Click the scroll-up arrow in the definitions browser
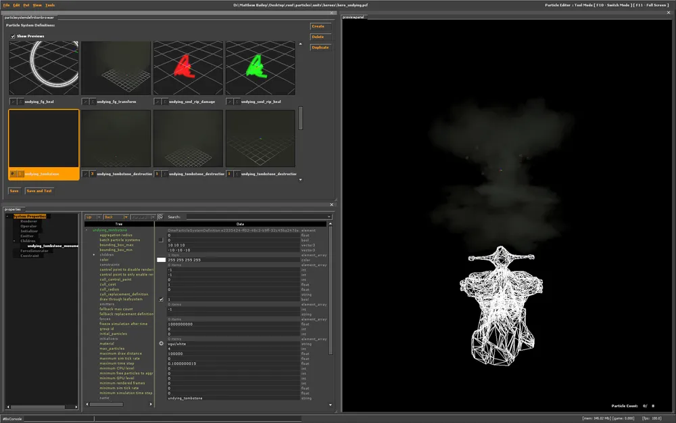 click(x=301, y=45)
